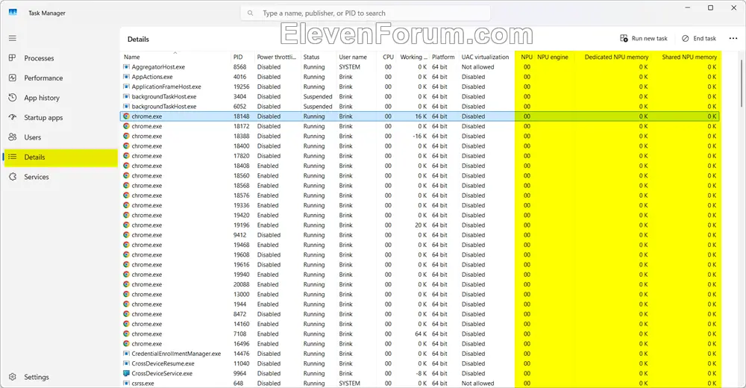The height and width of the screenshot is (388, 746).
Task: Sort by NPU engine column header
Action: click(554, 57)
